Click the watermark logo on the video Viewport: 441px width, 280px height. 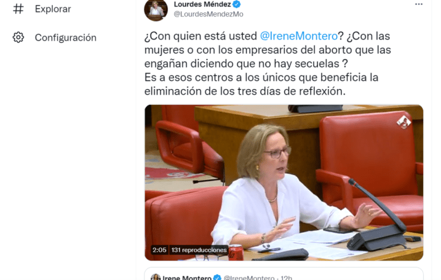[x=404, y=122]
